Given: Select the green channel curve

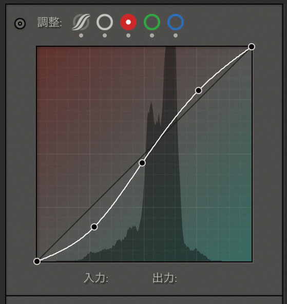Looking at the screenshot, I should tap(152, 22).
